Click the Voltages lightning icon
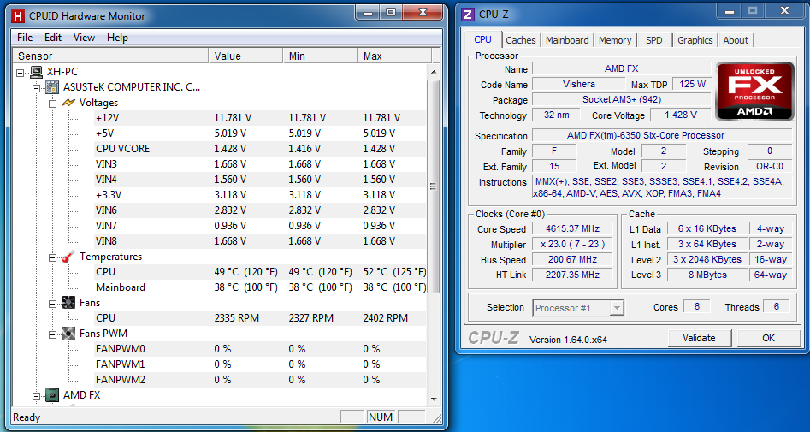Image resolution: width=810 pixels, height=432 pixels. tap(68, 103)
